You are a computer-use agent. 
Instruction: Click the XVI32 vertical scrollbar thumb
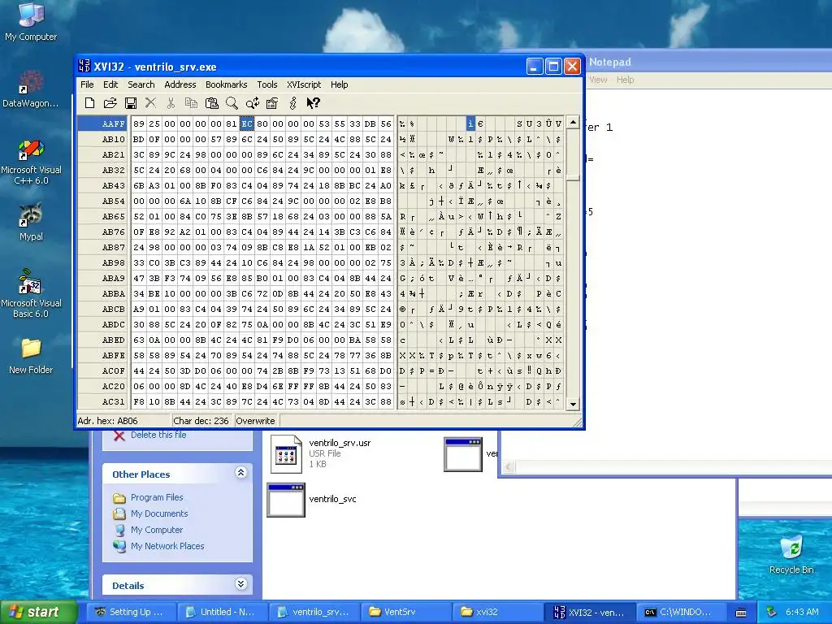pyautogui.click(x=573, y=178)
